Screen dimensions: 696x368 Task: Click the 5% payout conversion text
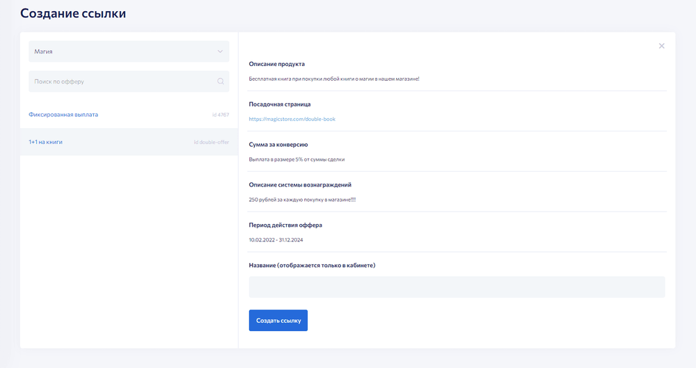coord(296,159)
